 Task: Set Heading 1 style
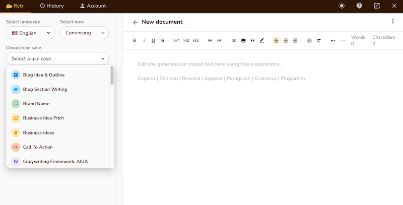pyautogui.click(x=177, y=41)
